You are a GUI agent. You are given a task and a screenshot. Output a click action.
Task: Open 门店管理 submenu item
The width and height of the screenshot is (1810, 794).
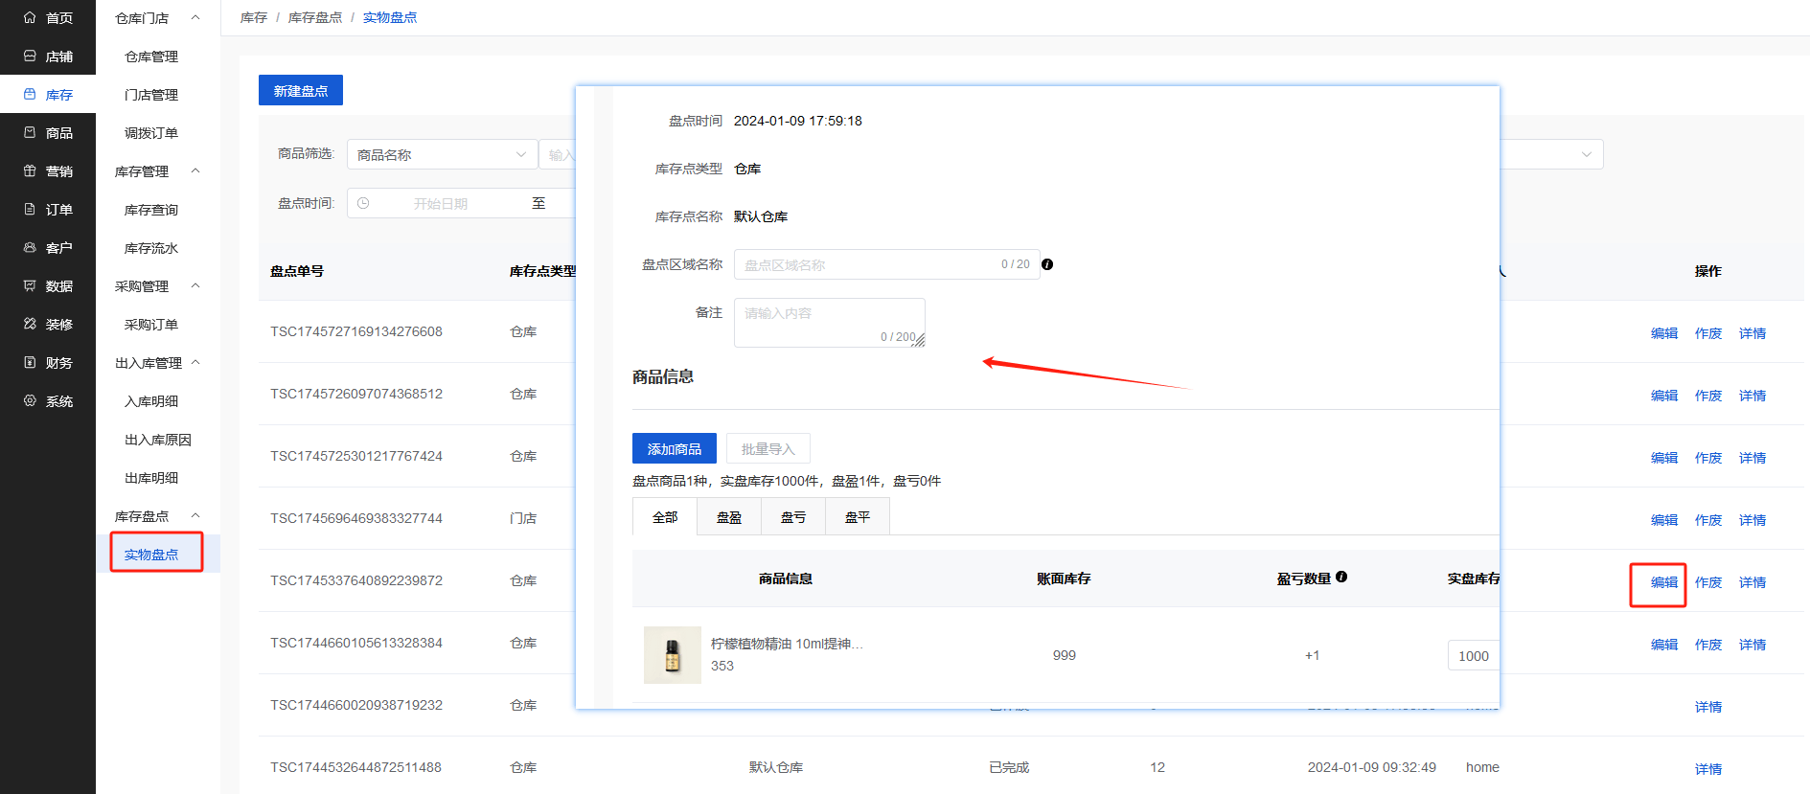point(151,95)
